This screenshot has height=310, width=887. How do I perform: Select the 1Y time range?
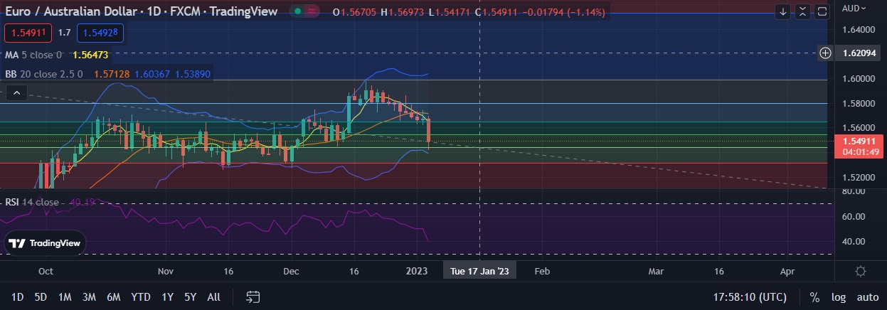pos(167,296)
